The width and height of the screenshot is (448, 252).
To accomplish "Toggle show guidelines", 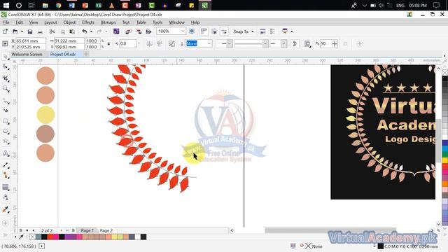I will tap(224, 31).
